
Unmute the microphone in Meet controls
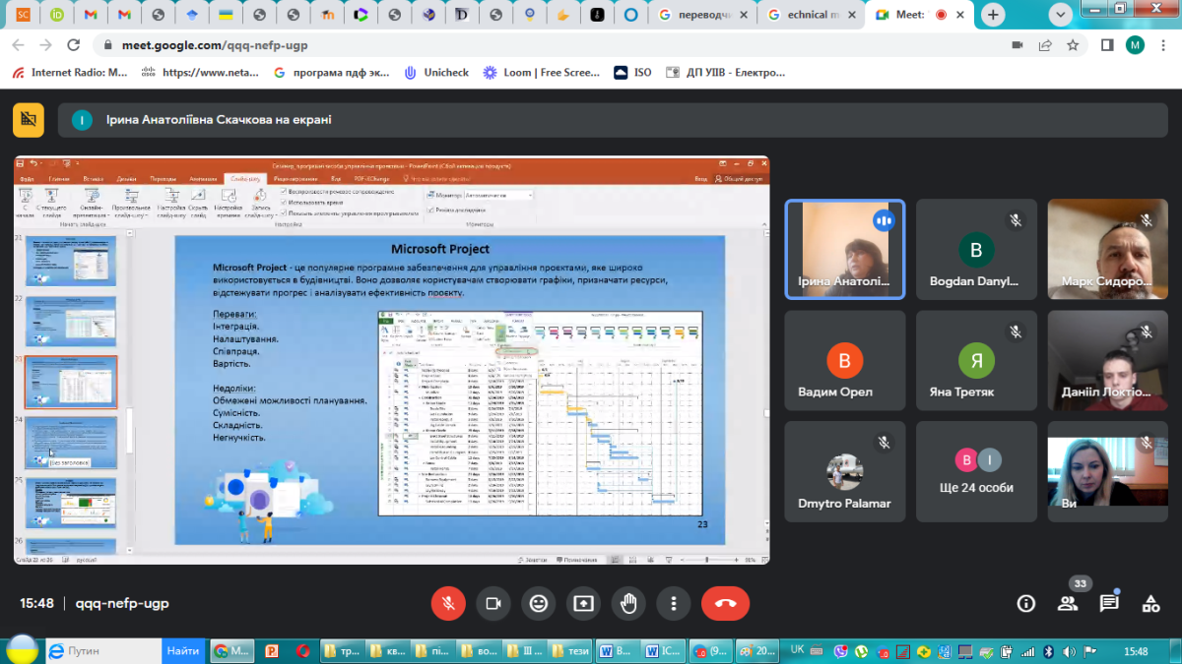448,603
